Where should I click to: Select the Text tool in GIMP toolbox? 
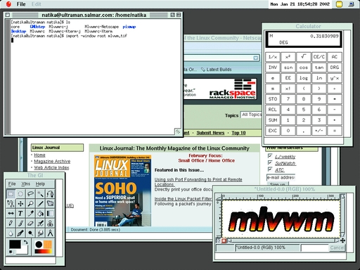[20, 213]
